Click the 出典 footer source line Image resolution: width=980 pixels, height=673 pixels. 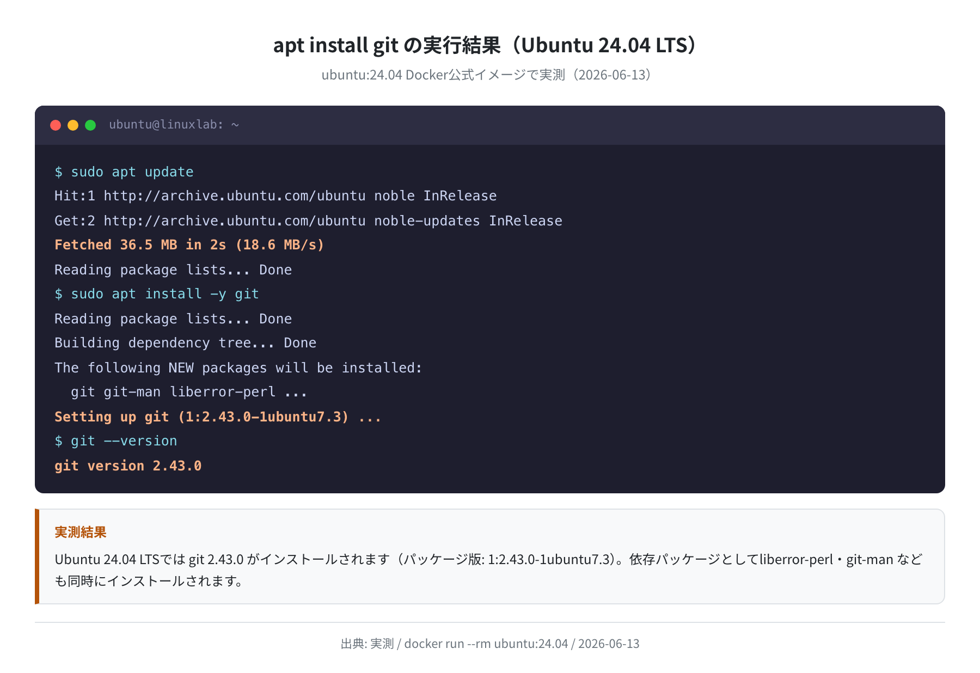(490, 644)
